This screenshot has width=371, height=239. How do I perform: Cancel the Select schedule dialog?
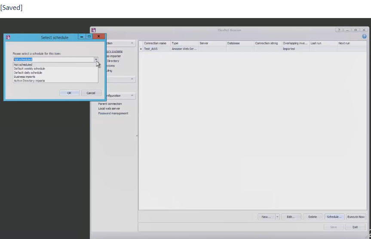[91, 93]
